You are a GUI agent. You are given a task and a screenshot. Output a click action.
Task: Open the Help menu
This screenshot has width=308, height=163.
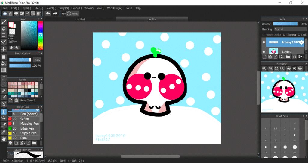point(137,8)
